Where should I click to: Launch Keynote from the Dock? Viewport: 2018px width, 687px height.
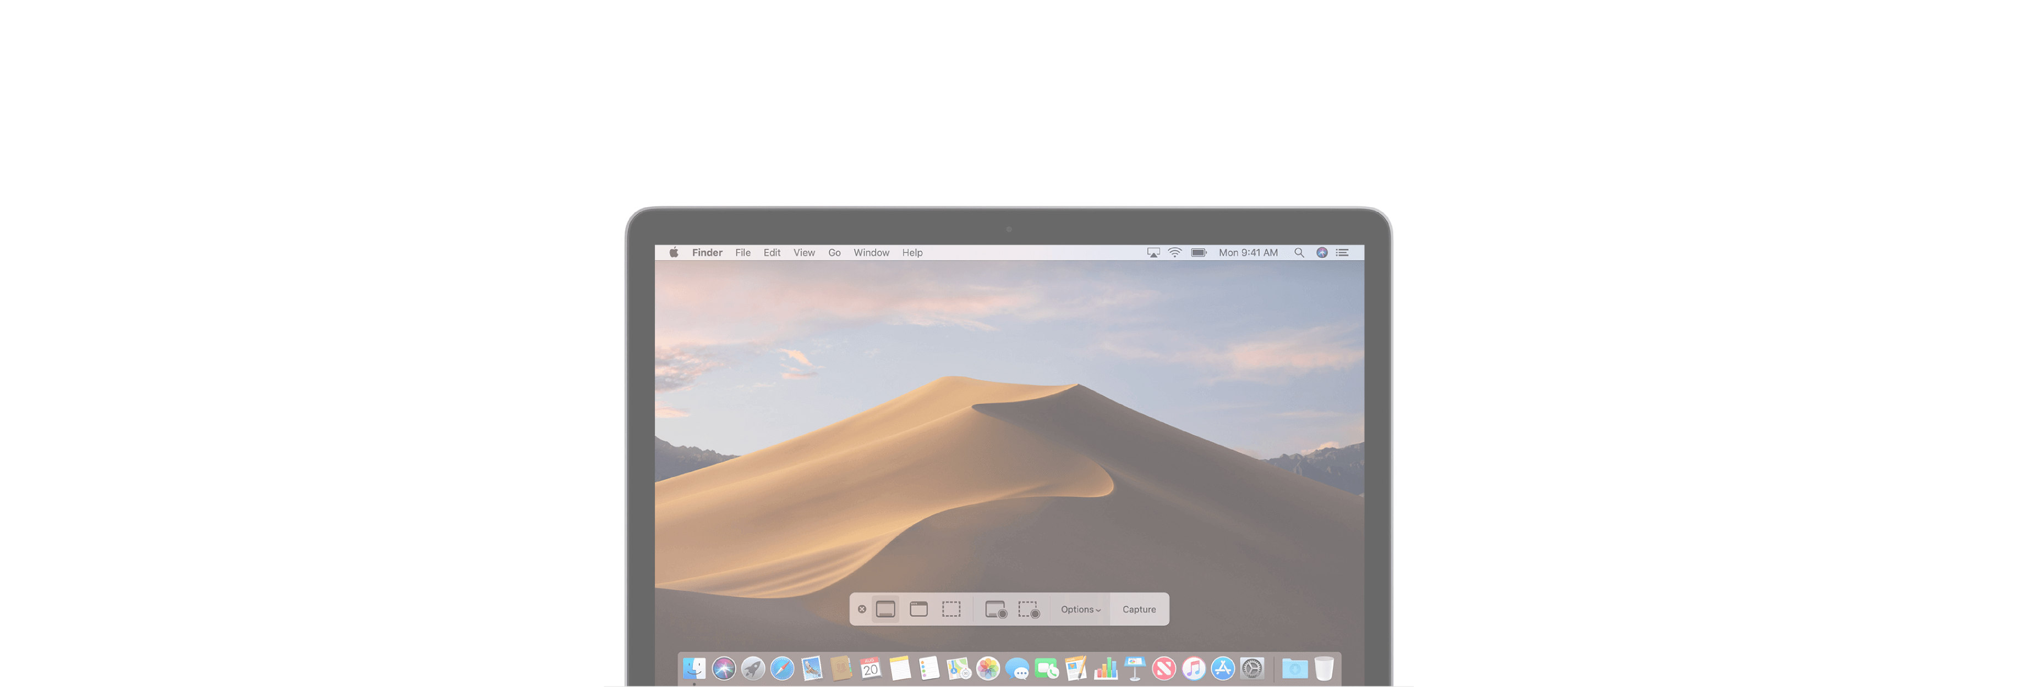(1134, 670)
